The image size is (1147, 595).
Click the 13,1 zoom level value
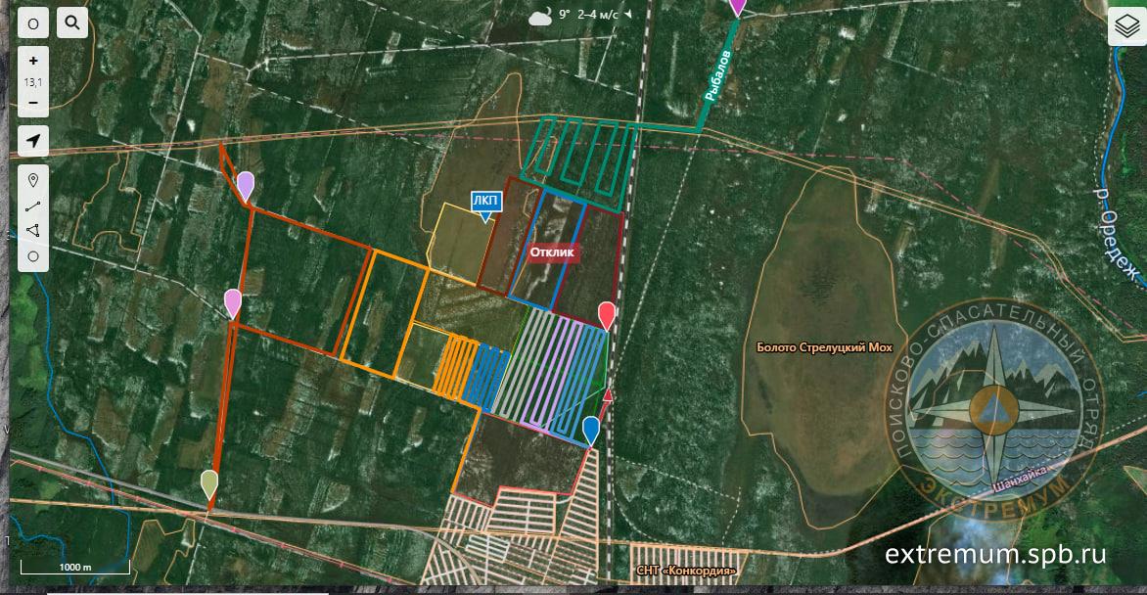pos(33,83)
